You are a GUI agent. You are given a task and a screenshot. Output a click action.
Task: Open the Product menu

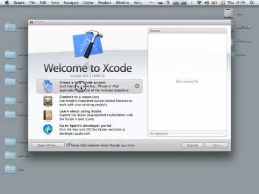point(105,3)
